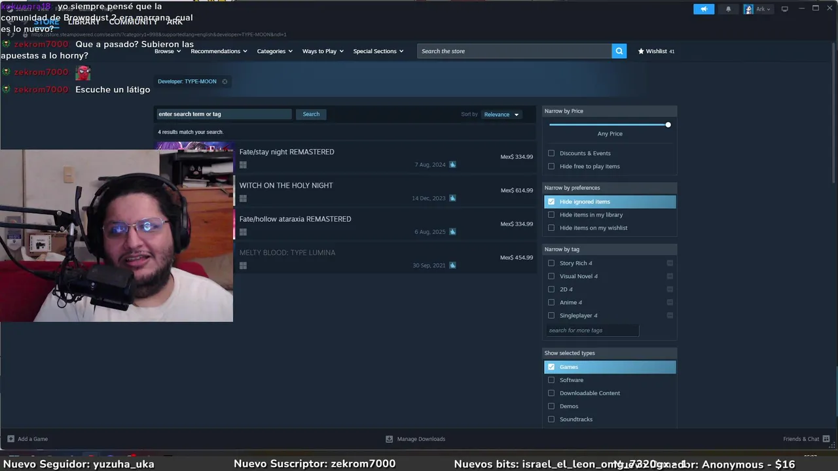
Task: Click the Manage Downloads icon
Action: point(389,439)
